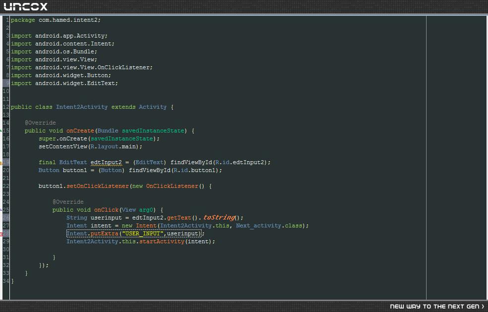Click the UNCOX logo in the header
Image resolution: width=488 pixels, height=312 pixels.
(x=26, y=6)
